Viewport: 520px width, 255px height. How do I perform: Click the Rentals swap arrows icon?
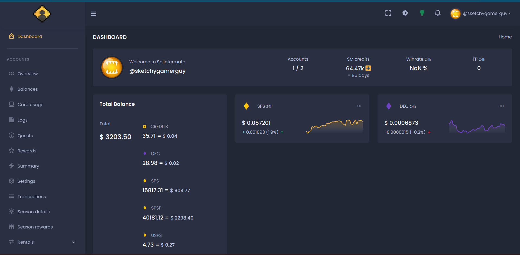coord(11,242)
